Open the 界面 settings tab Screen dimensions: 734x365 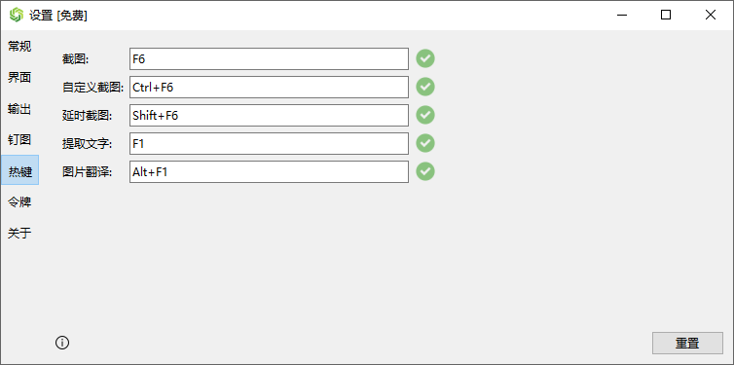(19, 78)
